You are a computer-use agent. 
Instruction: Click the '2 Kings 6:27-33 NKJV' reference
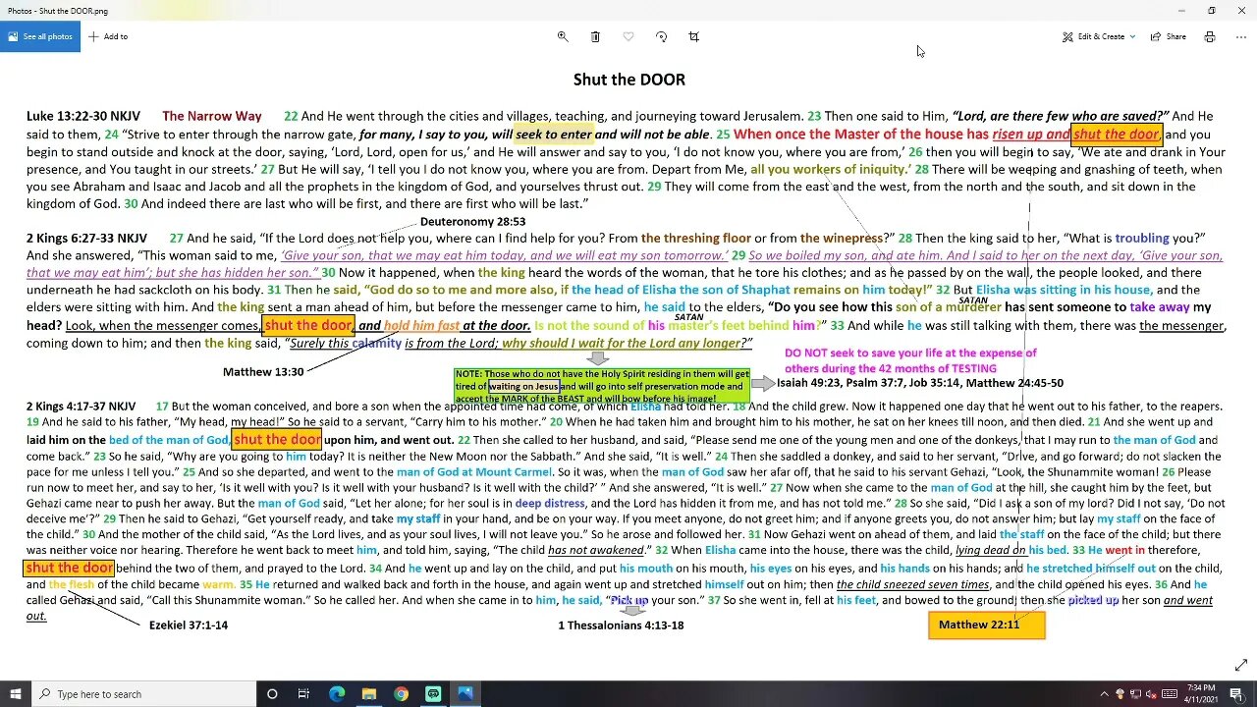pyautogui.click(x=87, y=238)
